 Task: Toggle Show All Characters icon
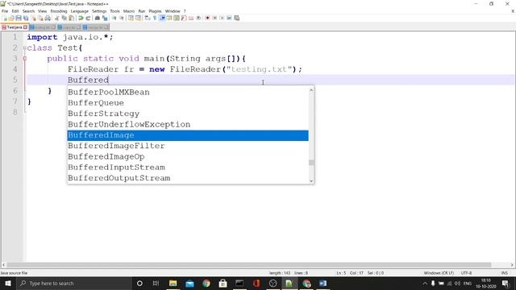tap(154, 18)
